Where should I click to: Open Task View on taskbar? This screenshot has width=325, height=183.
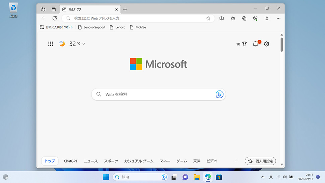point(174,177)
